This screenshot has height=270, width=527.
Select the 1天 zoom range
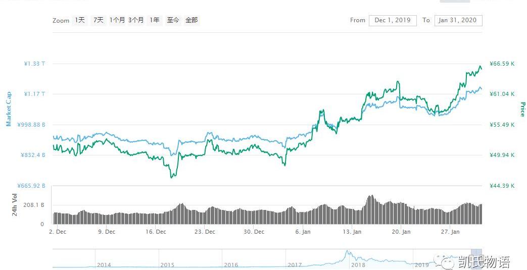click(80, 20)
